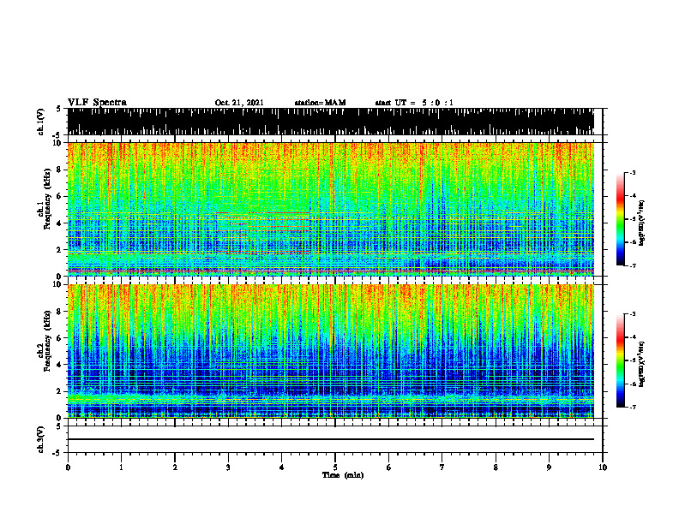Click the time axis tick label "2"
Image resolution: width=679 pixels, height=524 pixels.
(x=175, y=467)
